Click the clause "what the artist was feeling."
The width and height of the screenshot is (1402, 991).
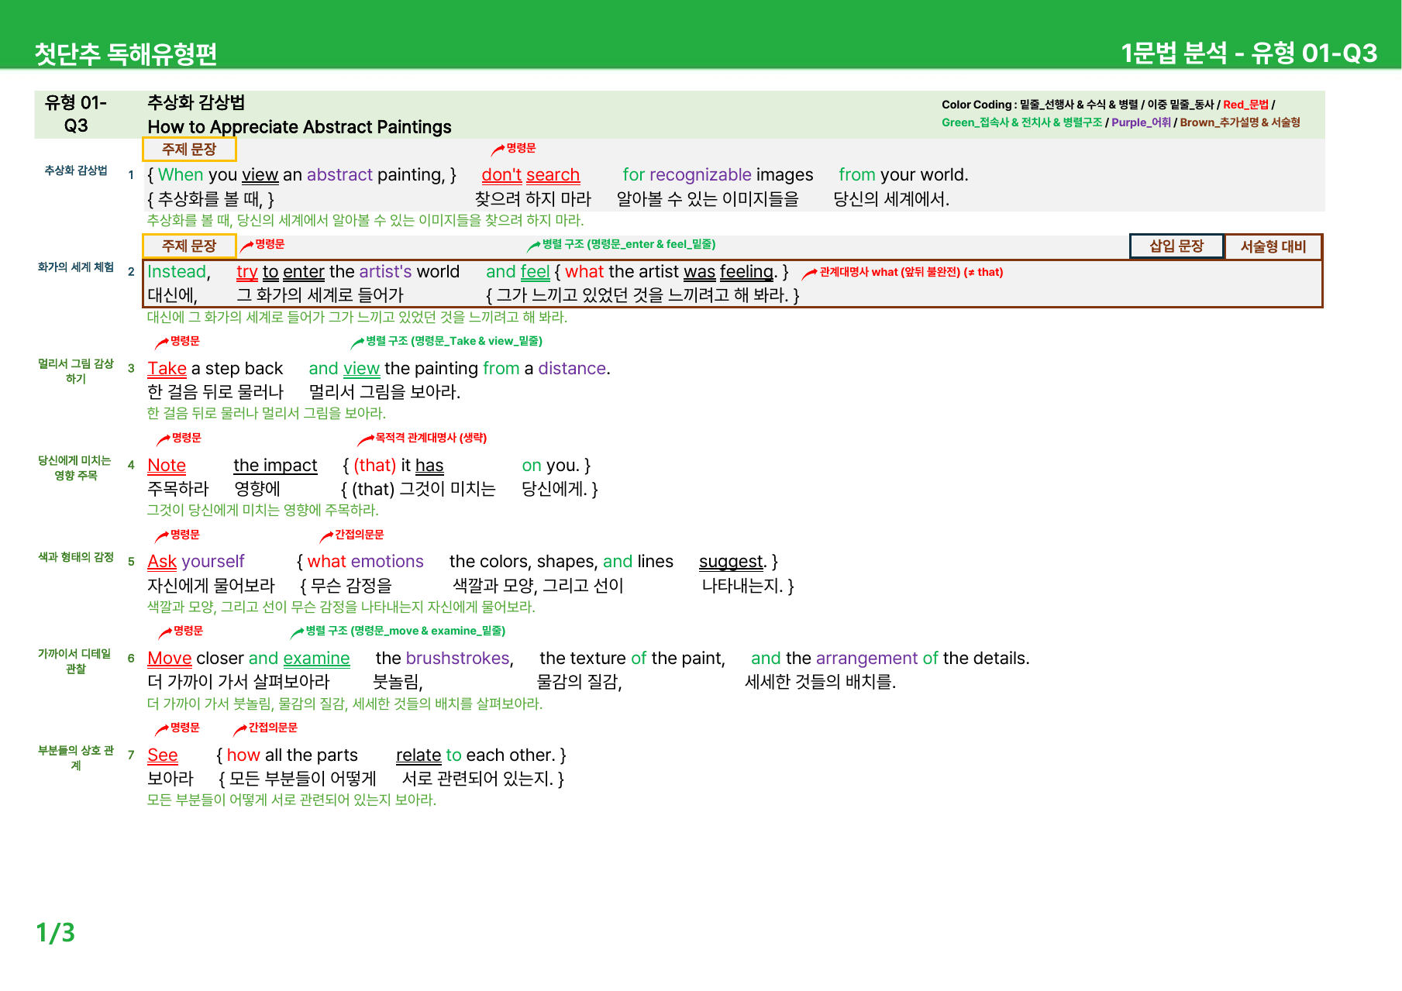click(x=671, y=272)
